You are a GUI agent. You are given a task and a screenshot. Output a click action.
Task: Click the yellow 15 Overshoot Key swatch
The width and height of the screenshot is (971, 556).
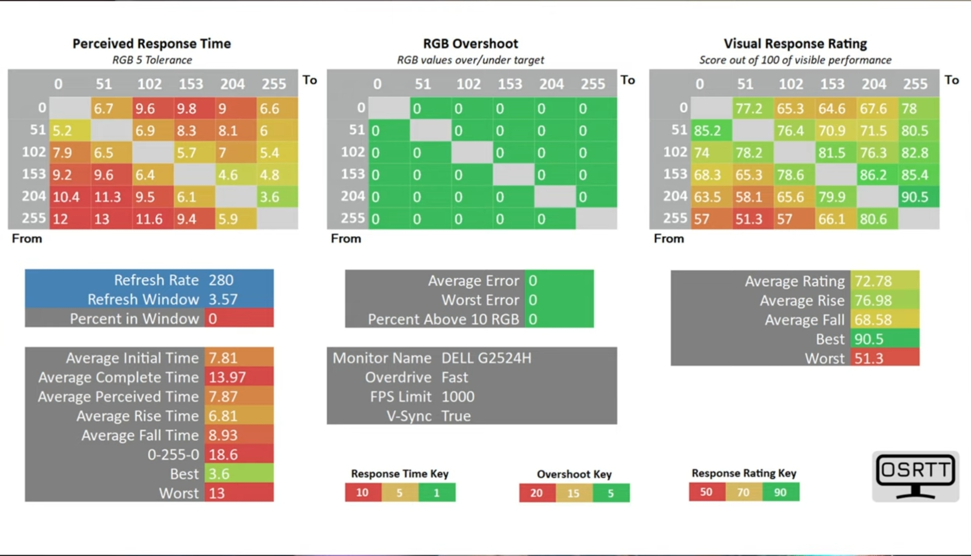click(x=574, y=493)
